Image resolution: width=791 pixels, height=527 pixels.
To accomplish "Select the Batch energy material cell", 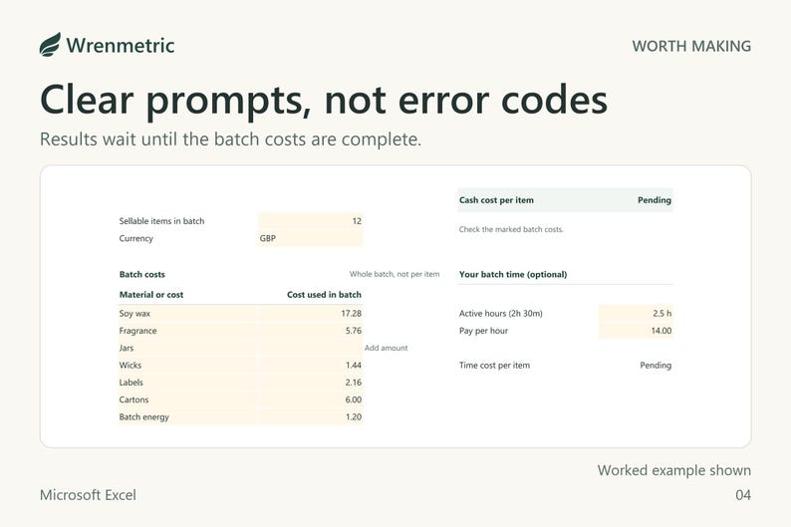I will 187,416.
